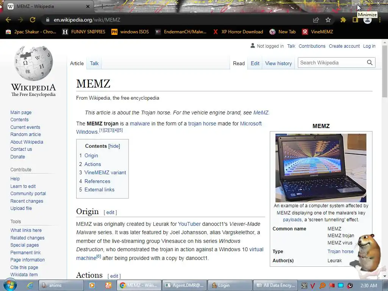Image resolution: width=388 pixels, height=291 pixels.
Task: Click the Create account link
Action: point(344,46)
